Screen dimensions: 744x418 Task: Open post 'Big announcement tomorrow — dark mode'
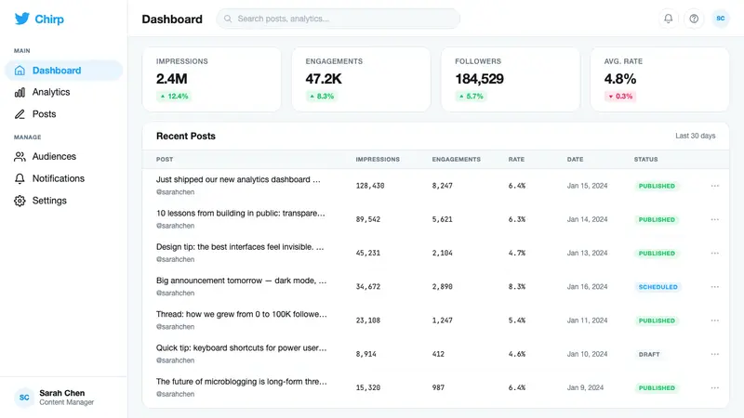242,281
